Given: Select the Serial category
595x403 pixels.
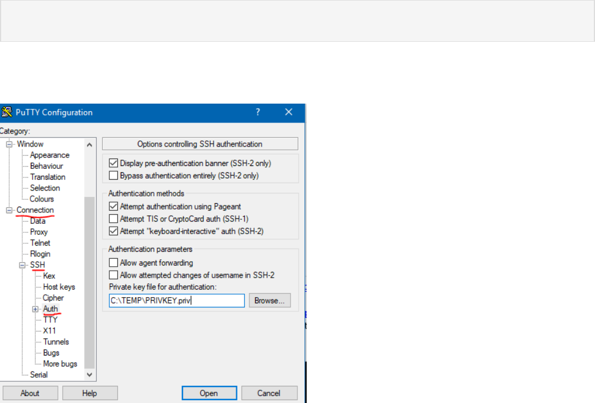Looking at the screenshot, I should (39, 376).
